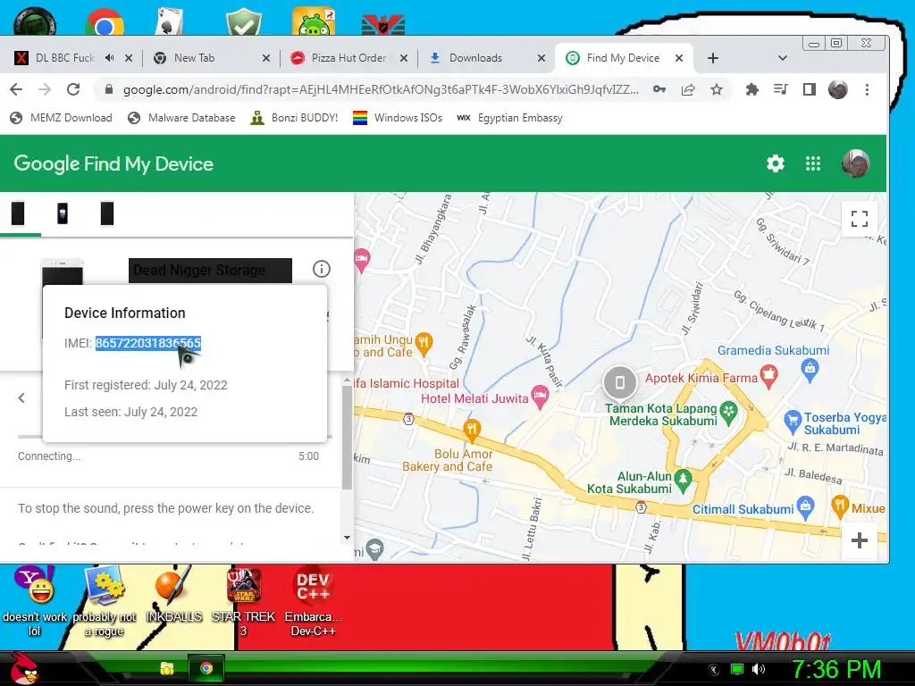Open Embarcadero Dev-C++ desktop shortcut
The image size is (915, 686).
tap(313, 603)
